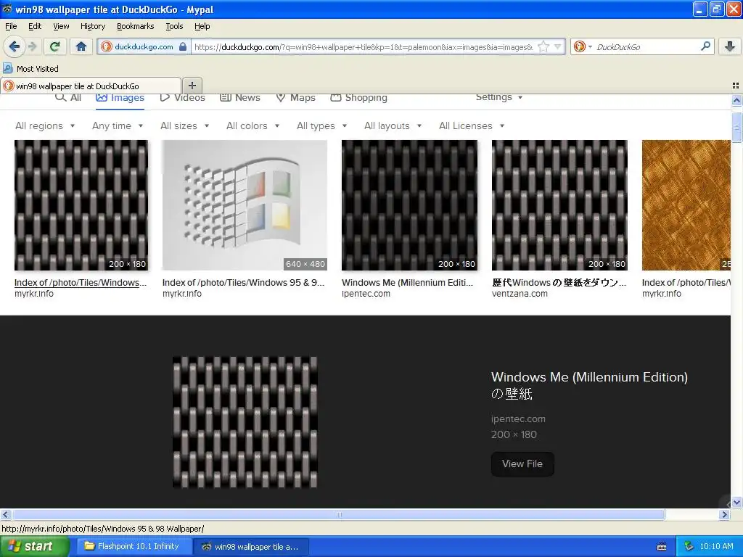
Task: Click the Windows logo 640 × 480 thumbnail
Action: coord(245,205)
